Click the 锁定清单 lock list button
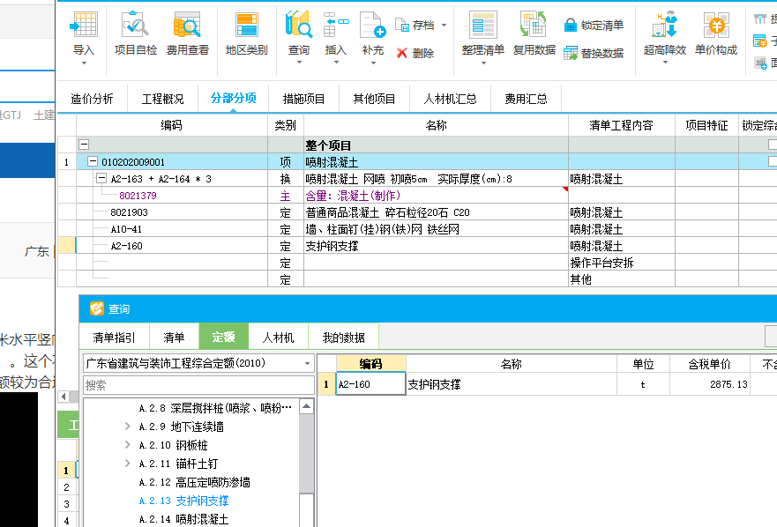The width and height of the screenshot is (777, 527). coord(594,25)
